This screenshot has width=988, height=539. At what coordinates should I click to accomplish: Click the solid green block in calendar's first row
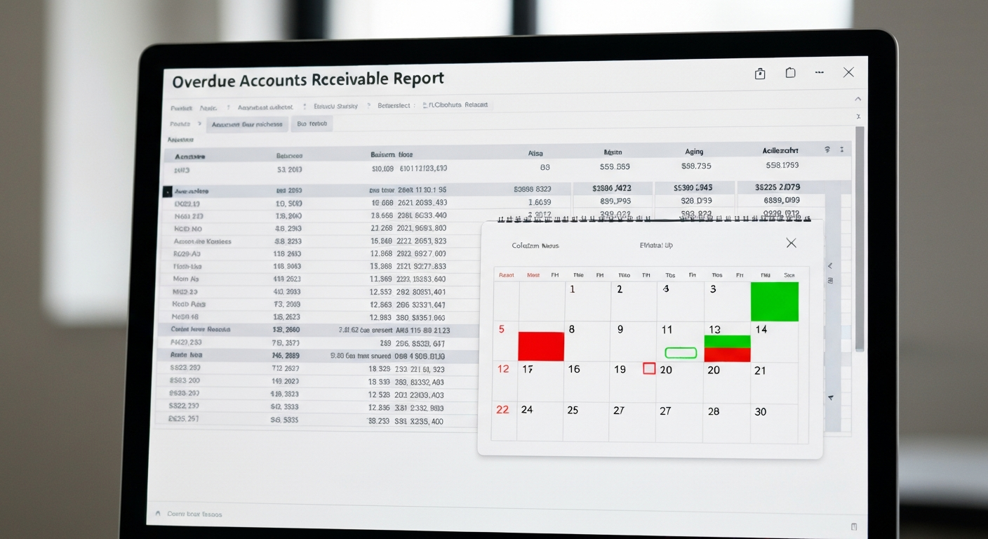[x=775, y=302]
